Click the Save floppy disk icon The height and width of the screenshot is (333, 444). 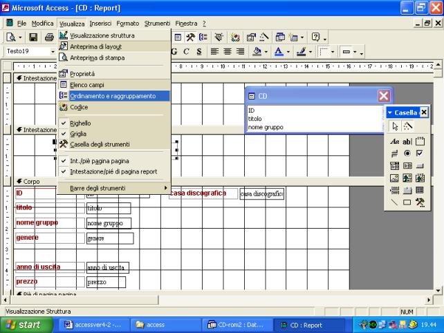point(33,37)
